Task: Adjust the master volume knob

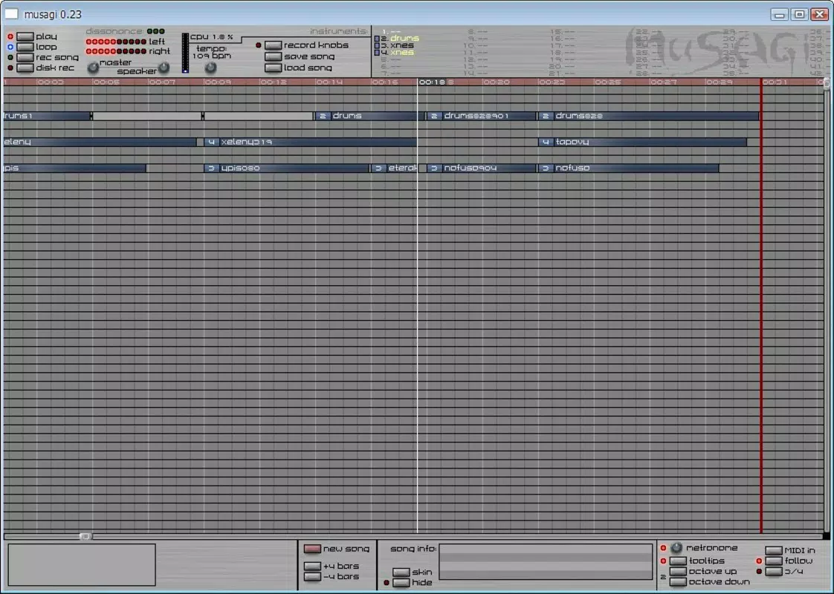Action: (93, 68)
